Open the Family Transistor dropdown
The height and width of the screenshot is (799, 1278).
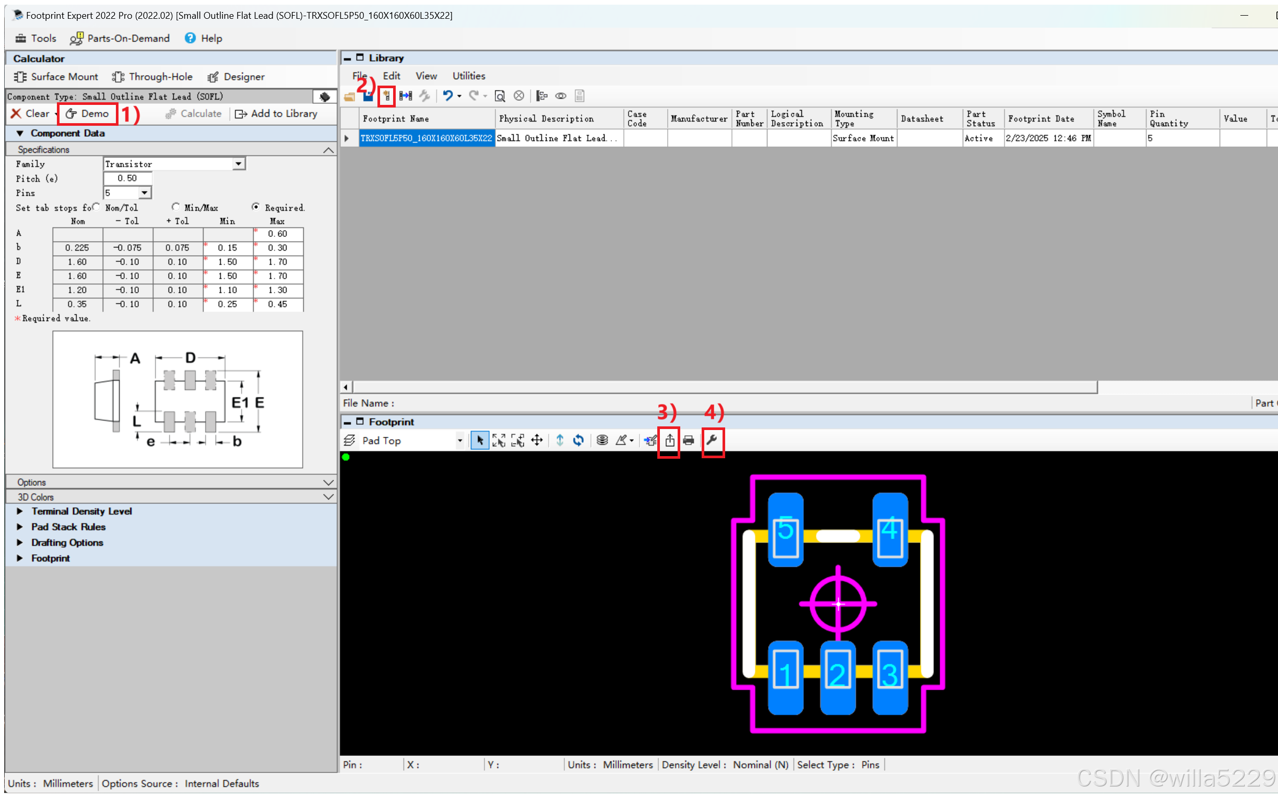239,164
